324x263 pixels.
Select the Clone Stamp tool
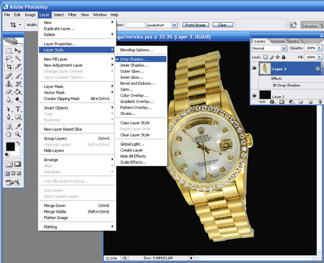pyautogui.click(x=9, y=84)
